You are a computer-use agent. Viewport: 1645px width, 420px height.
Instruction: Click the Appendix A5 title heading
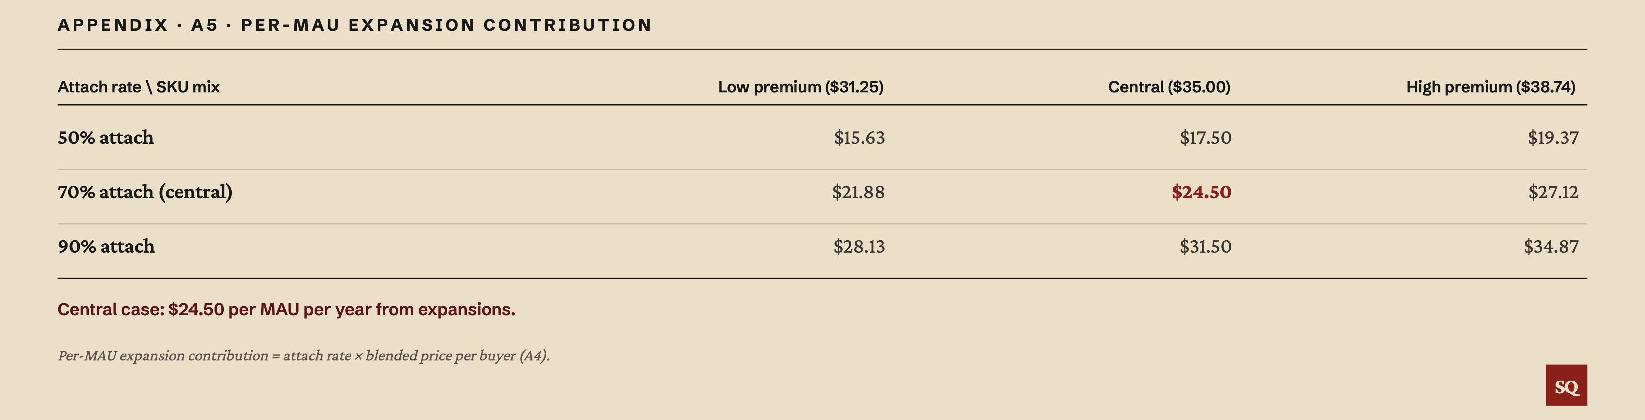[x=355, y=25]
